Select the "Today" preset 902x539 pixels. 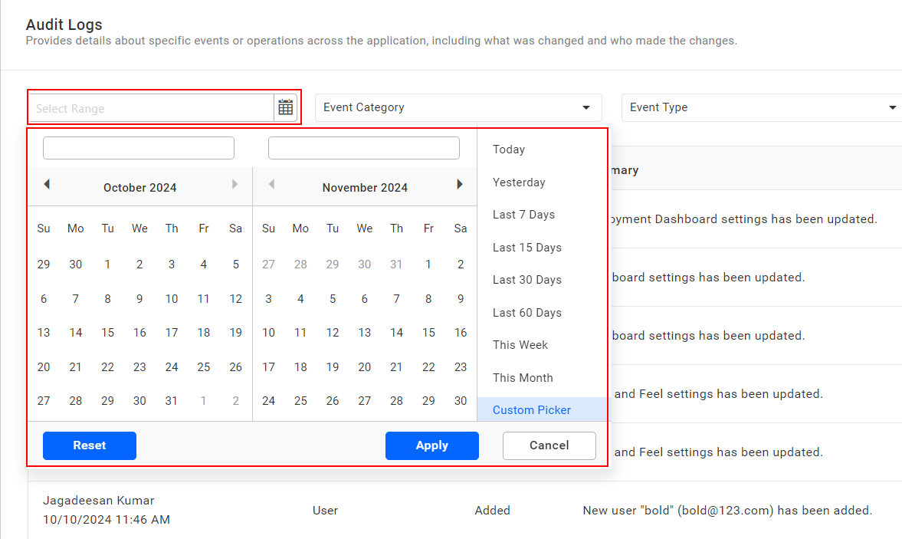click(x=508, y=150)
